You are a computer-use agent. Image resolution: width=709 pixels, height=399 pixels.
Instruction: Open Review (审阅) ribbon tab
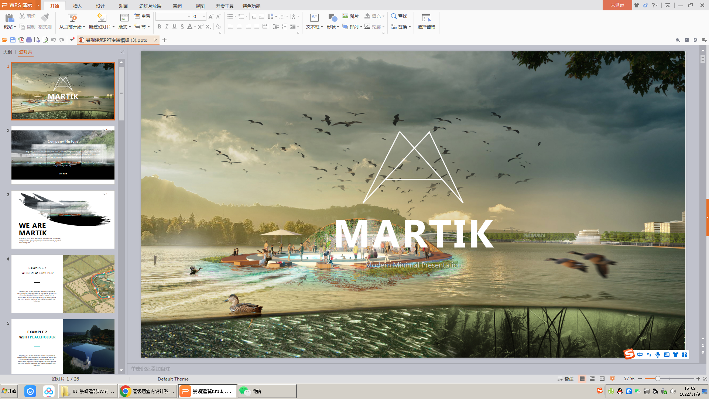(177, 6)
